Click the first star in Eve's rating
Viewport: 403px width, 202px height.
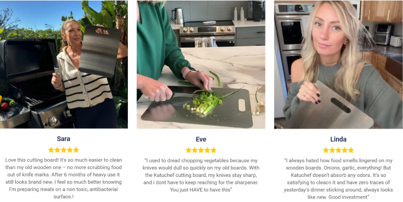(x=188, y=150)
